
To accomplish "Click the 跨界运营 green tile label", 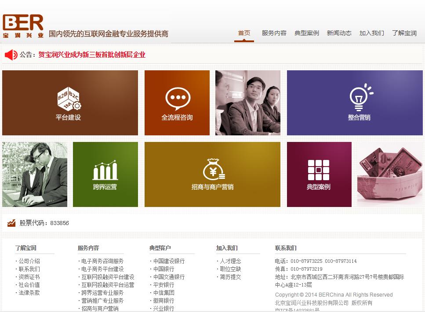I will (x=105, y=187).
